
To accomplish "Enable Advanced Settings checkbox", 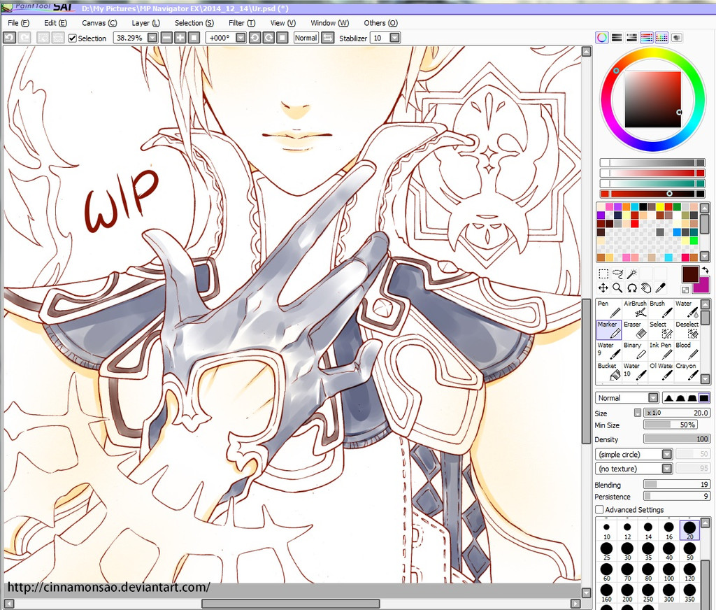I will point(599,509).
